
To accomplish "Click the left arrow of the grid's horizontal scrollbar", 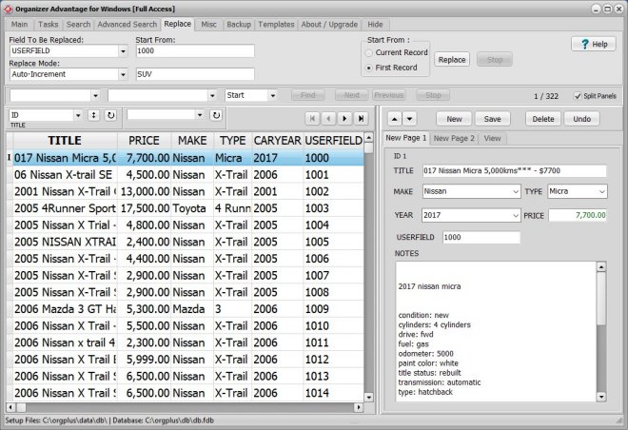I will coord(10,407).
